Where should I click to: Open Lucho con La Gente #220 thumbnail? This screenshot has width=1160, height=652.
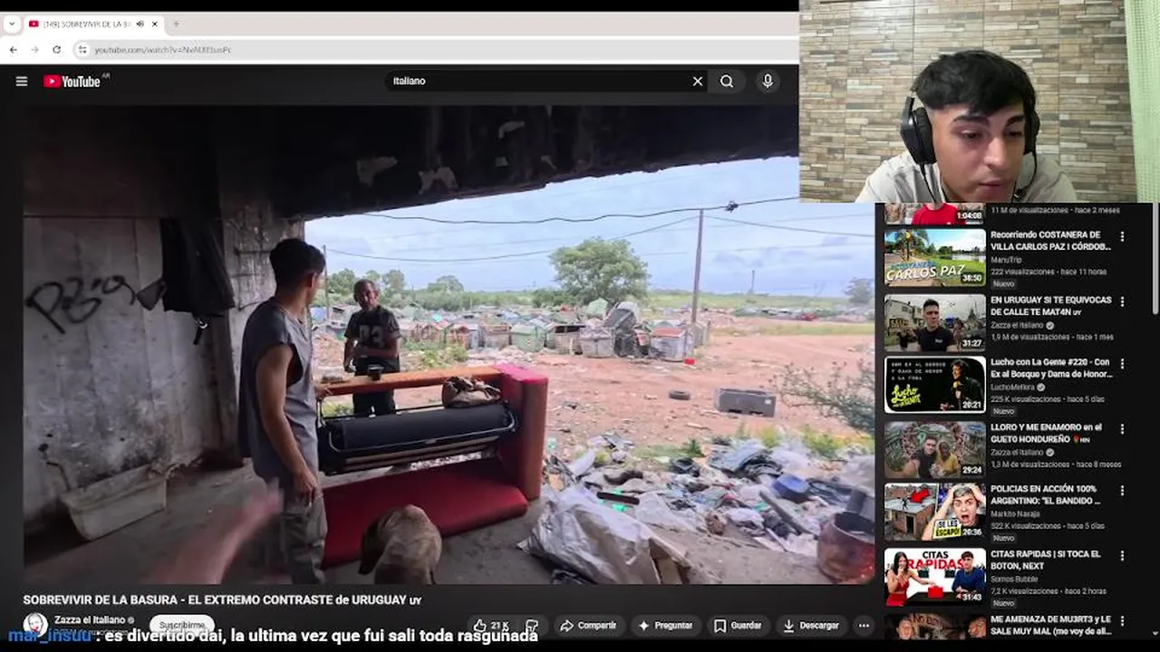pyautogui.click(x=934, y=385)
